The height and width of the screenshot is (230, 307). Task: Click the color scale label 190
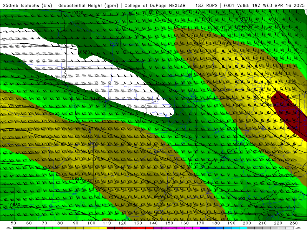click(x=231, y=223)
